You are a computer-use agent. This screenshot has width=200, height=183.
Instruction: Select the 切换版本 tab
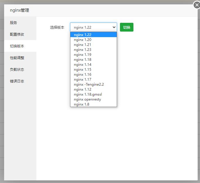[17, 46]
